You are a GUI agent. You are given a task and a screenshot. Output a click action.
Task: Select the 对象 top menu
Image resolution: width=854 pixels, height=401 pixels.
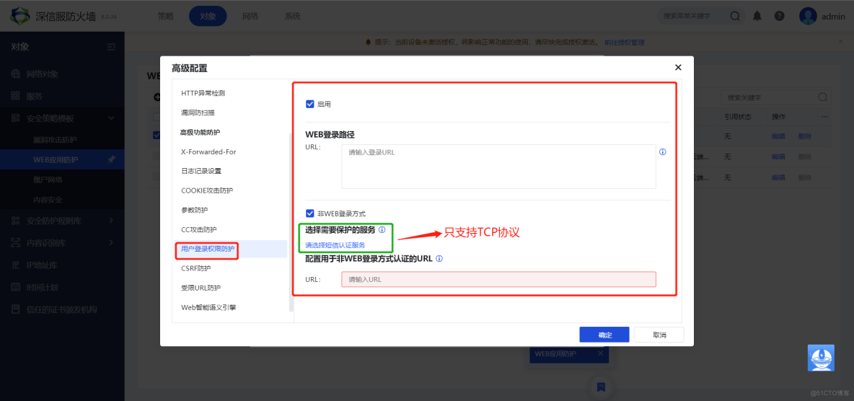(x=208, y=17)
